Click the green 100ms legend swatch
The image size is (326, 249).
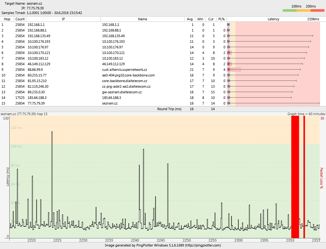pyautogui.click(x=290, y=11)
